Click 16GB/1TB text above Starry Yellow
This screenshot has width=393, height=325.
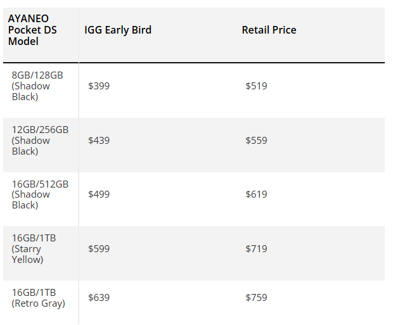34,238
